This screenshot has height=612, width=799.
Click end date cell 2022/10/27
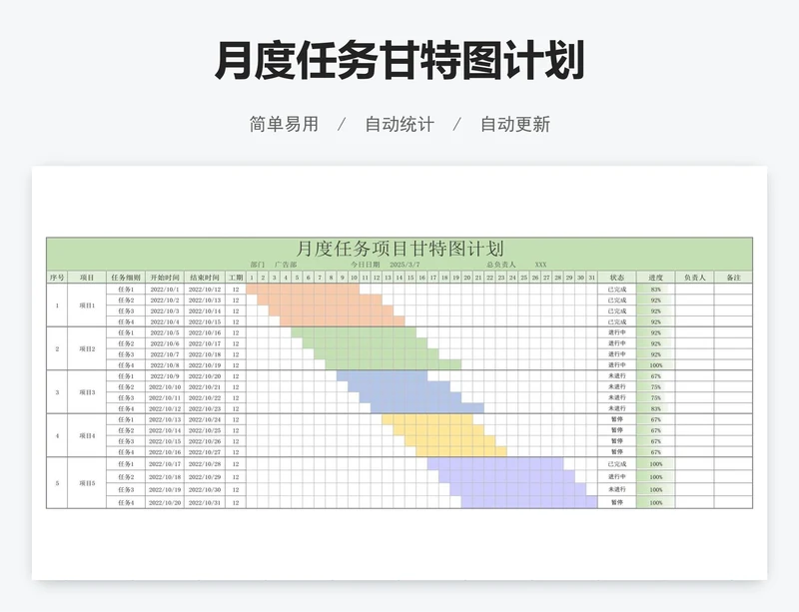pyautogui.click(x=205, y=451)
